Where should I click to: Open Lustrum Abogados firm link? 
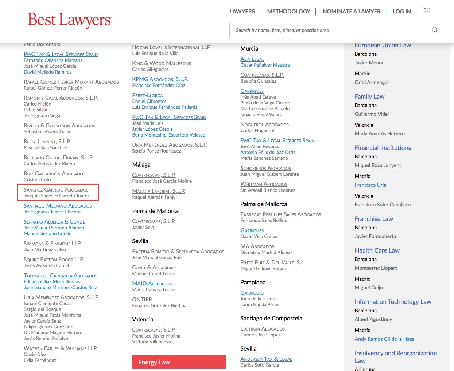[x=263, y=329]
